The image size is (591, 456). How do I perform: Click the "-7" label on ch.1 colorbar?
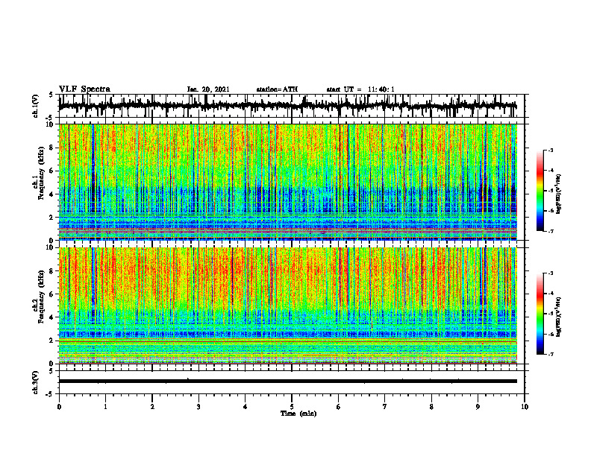[x=551, y=231]
